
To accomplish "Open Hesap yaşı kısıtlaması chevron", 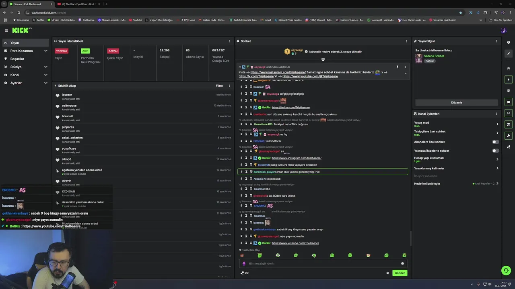I will tap(497, 159).
